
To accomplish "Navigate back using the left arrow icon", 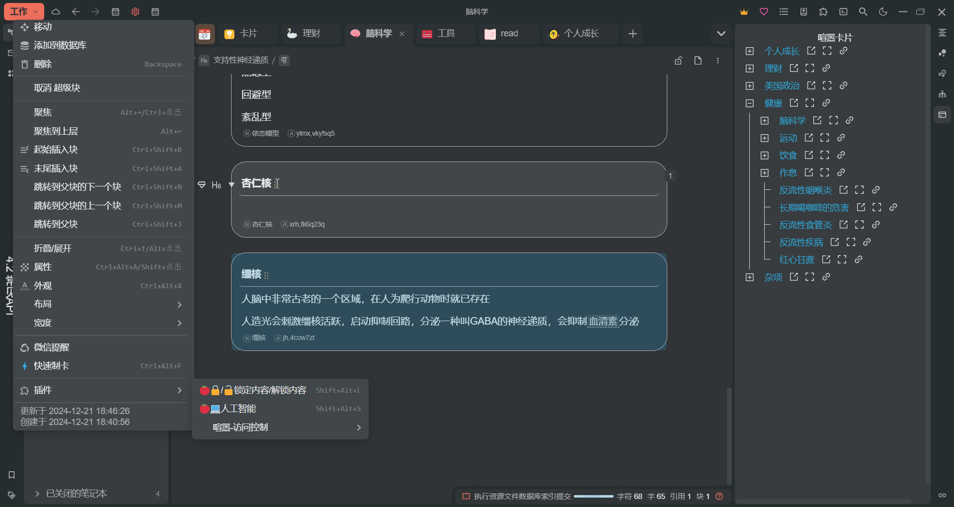I will pos(76,11).
